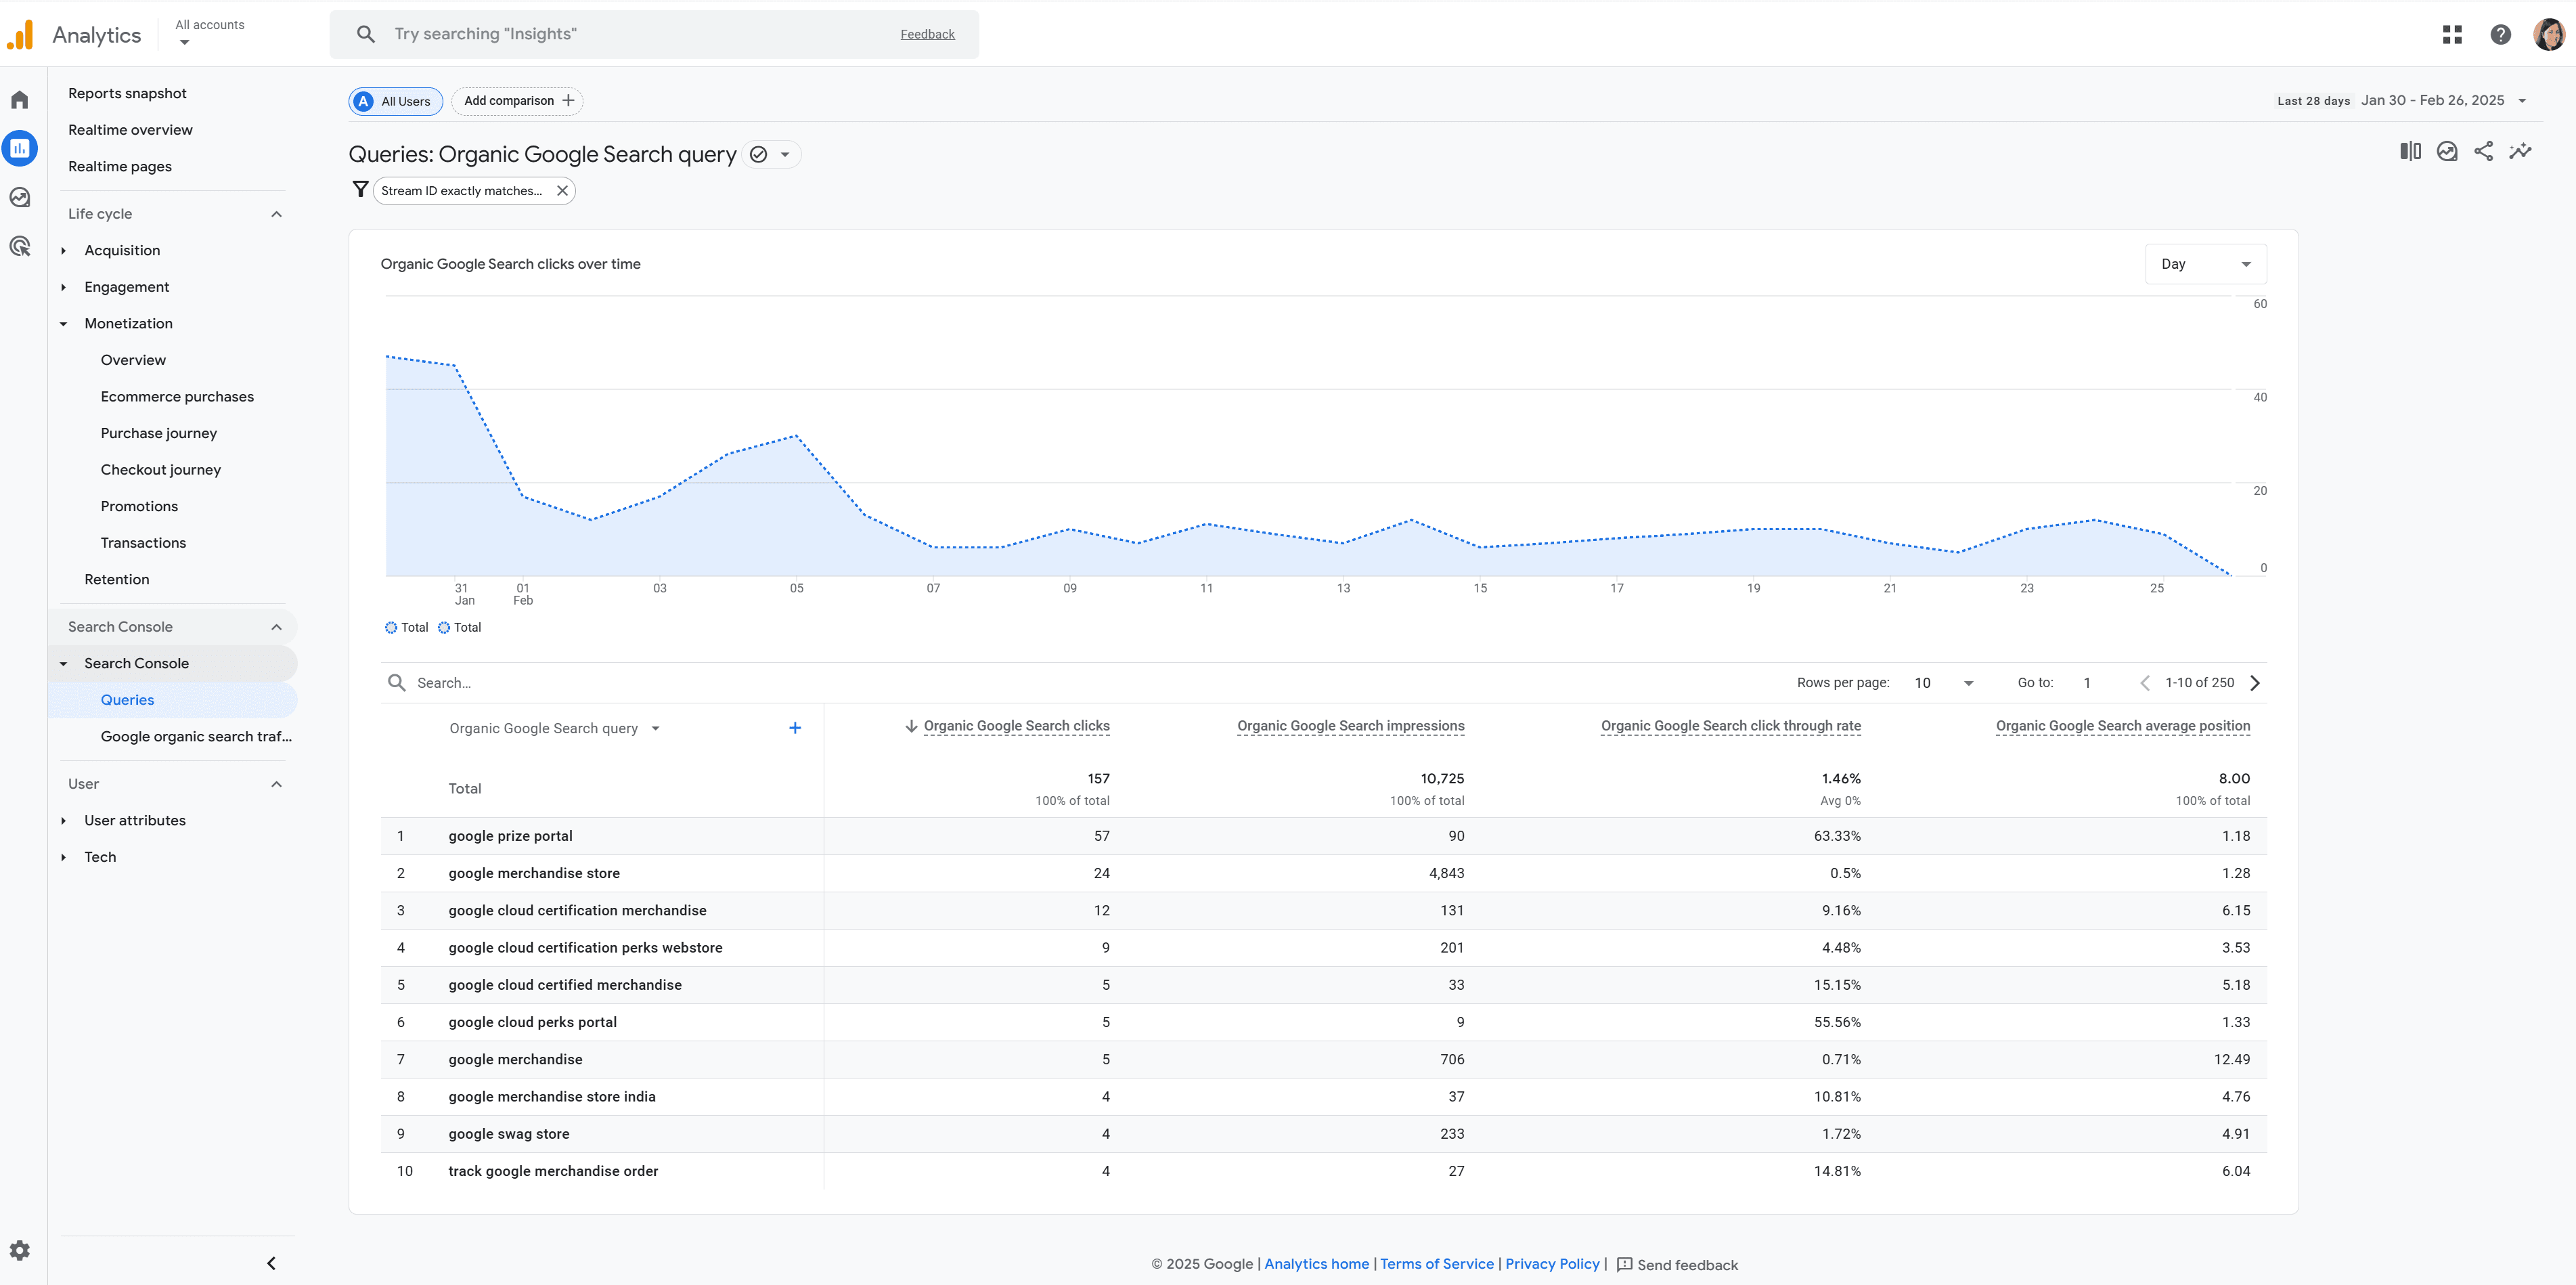Open the Google apps grid
This screenshot has width=2576, height=1285.
coord(2452,35)
